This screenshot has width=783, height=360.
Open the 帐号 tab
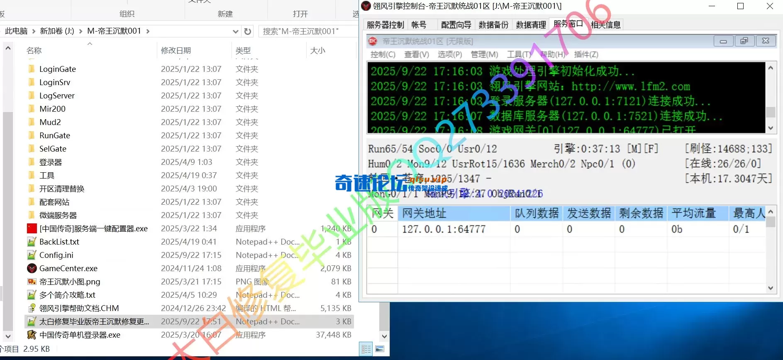pyautogui.click(x=419, y=25)
